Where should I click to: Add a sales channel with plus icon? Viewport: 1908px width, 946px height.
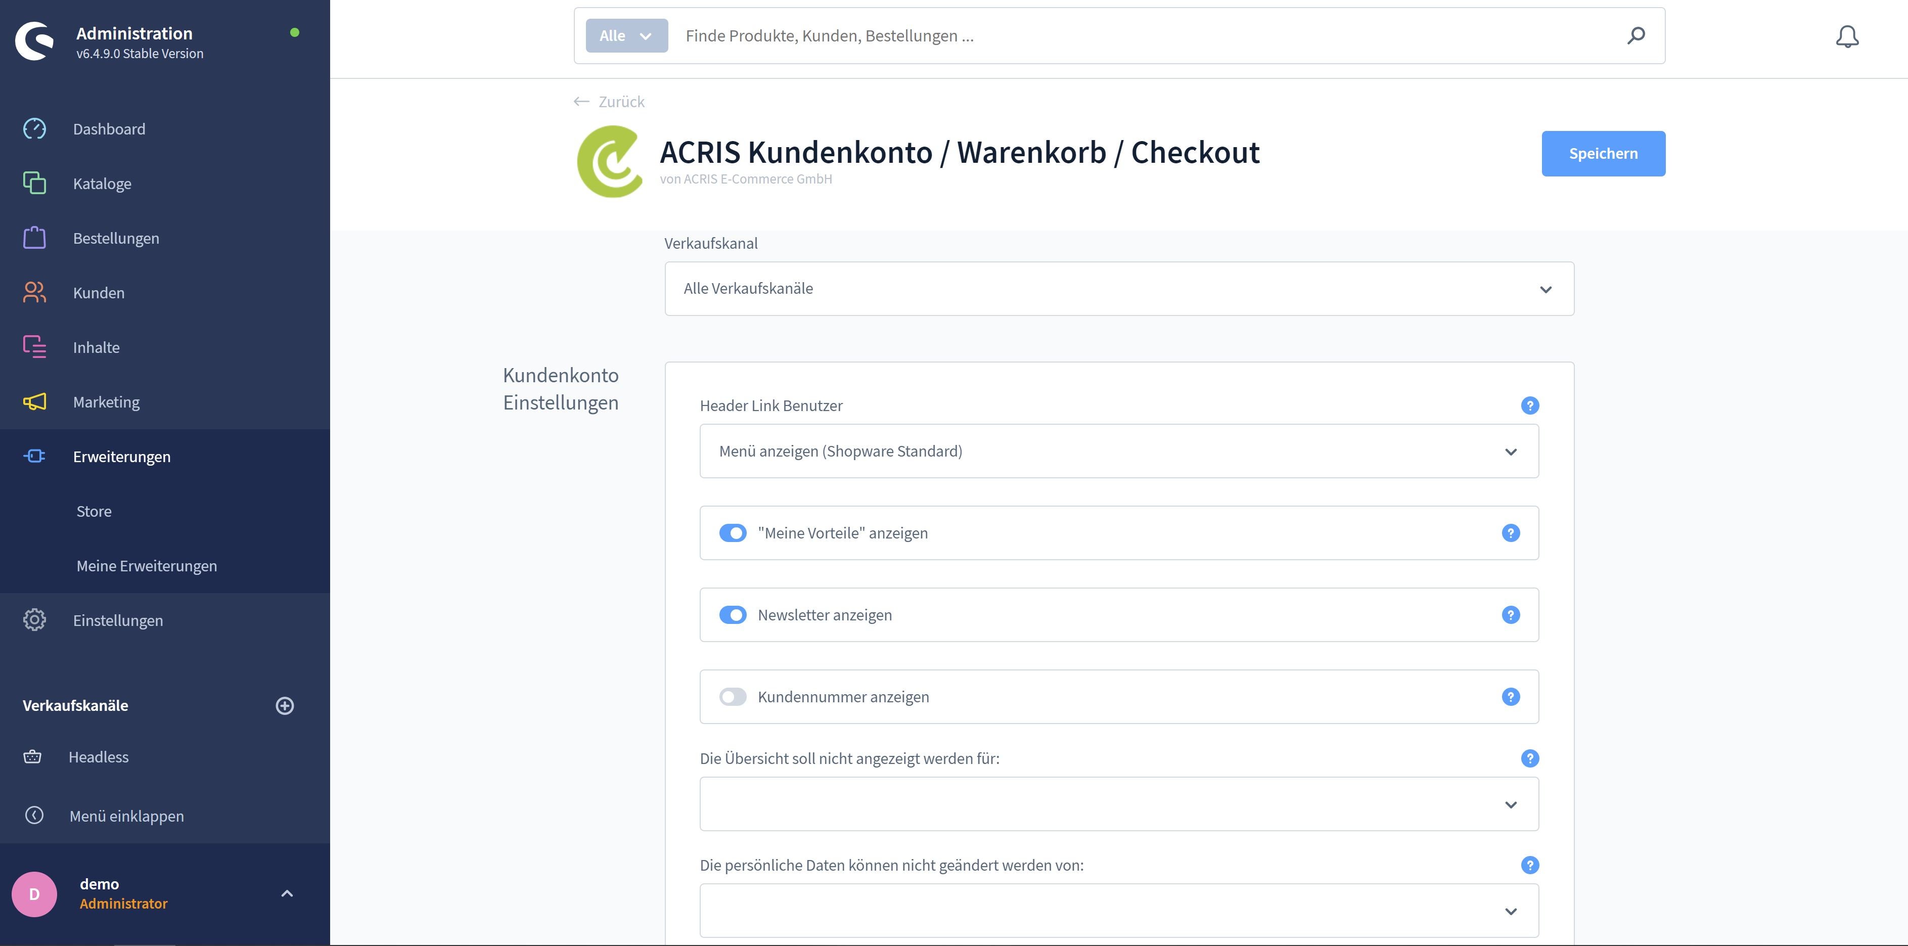tap(285, 705)
